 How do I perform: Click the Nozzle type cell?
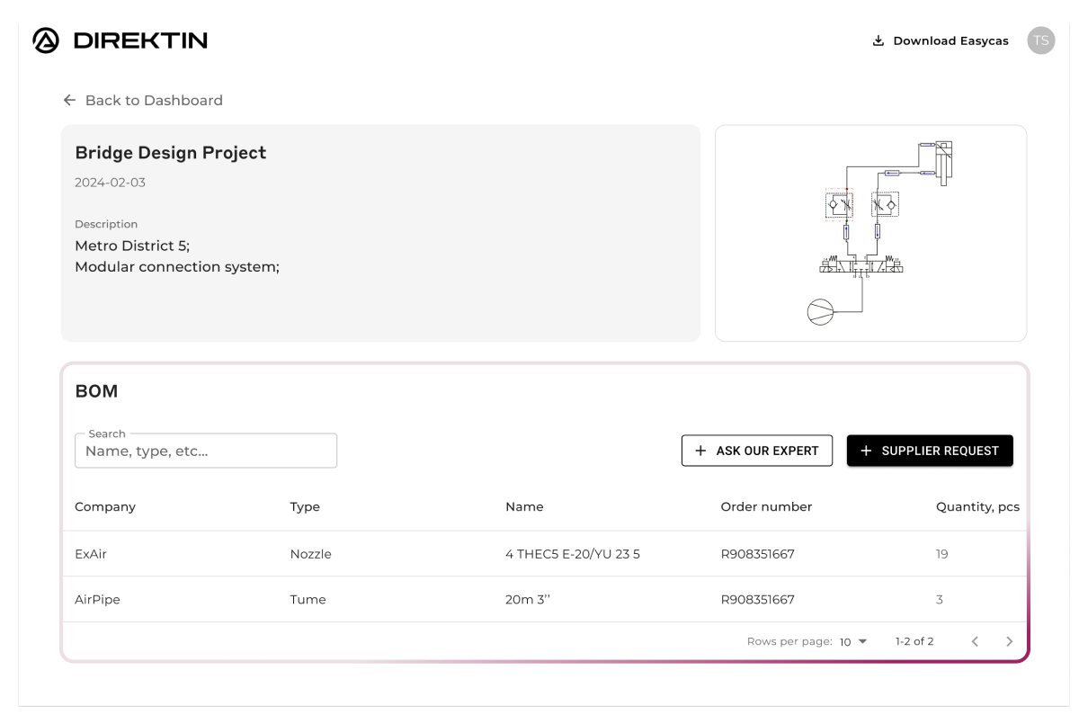coord(310,554)
